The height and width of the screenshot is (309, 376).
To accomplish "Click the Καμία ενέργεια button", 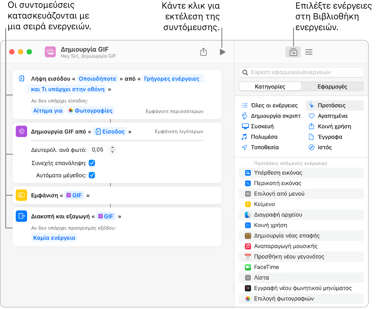I will pos(54,238).
